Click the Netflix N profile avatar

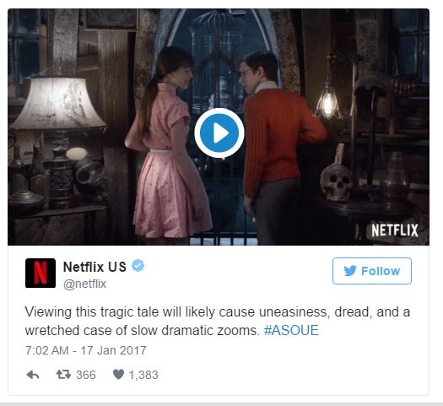(41, 273)
